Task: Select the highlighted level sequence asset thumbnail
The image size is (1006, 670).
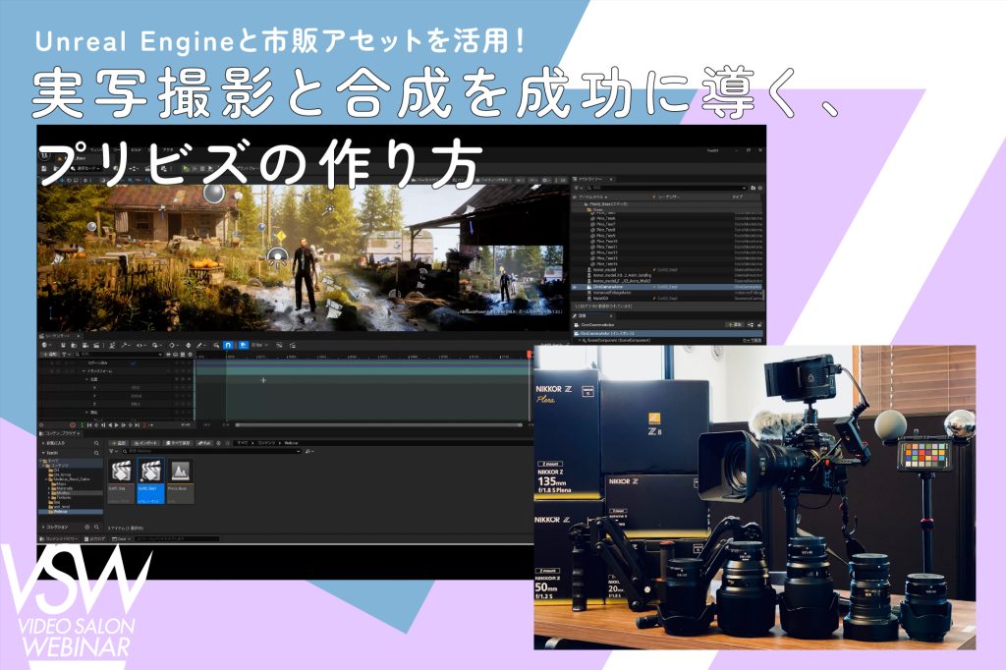Action: (150, 477)
